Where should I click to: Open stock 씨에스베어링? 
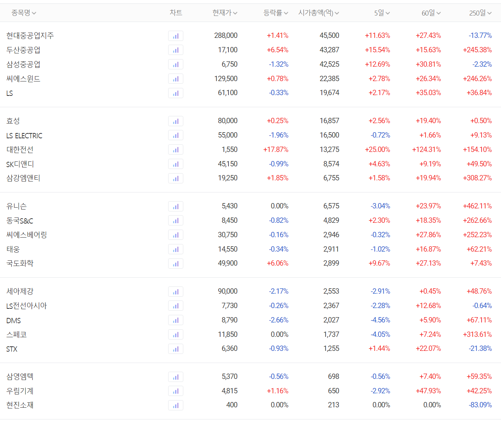tap(27, 235)
